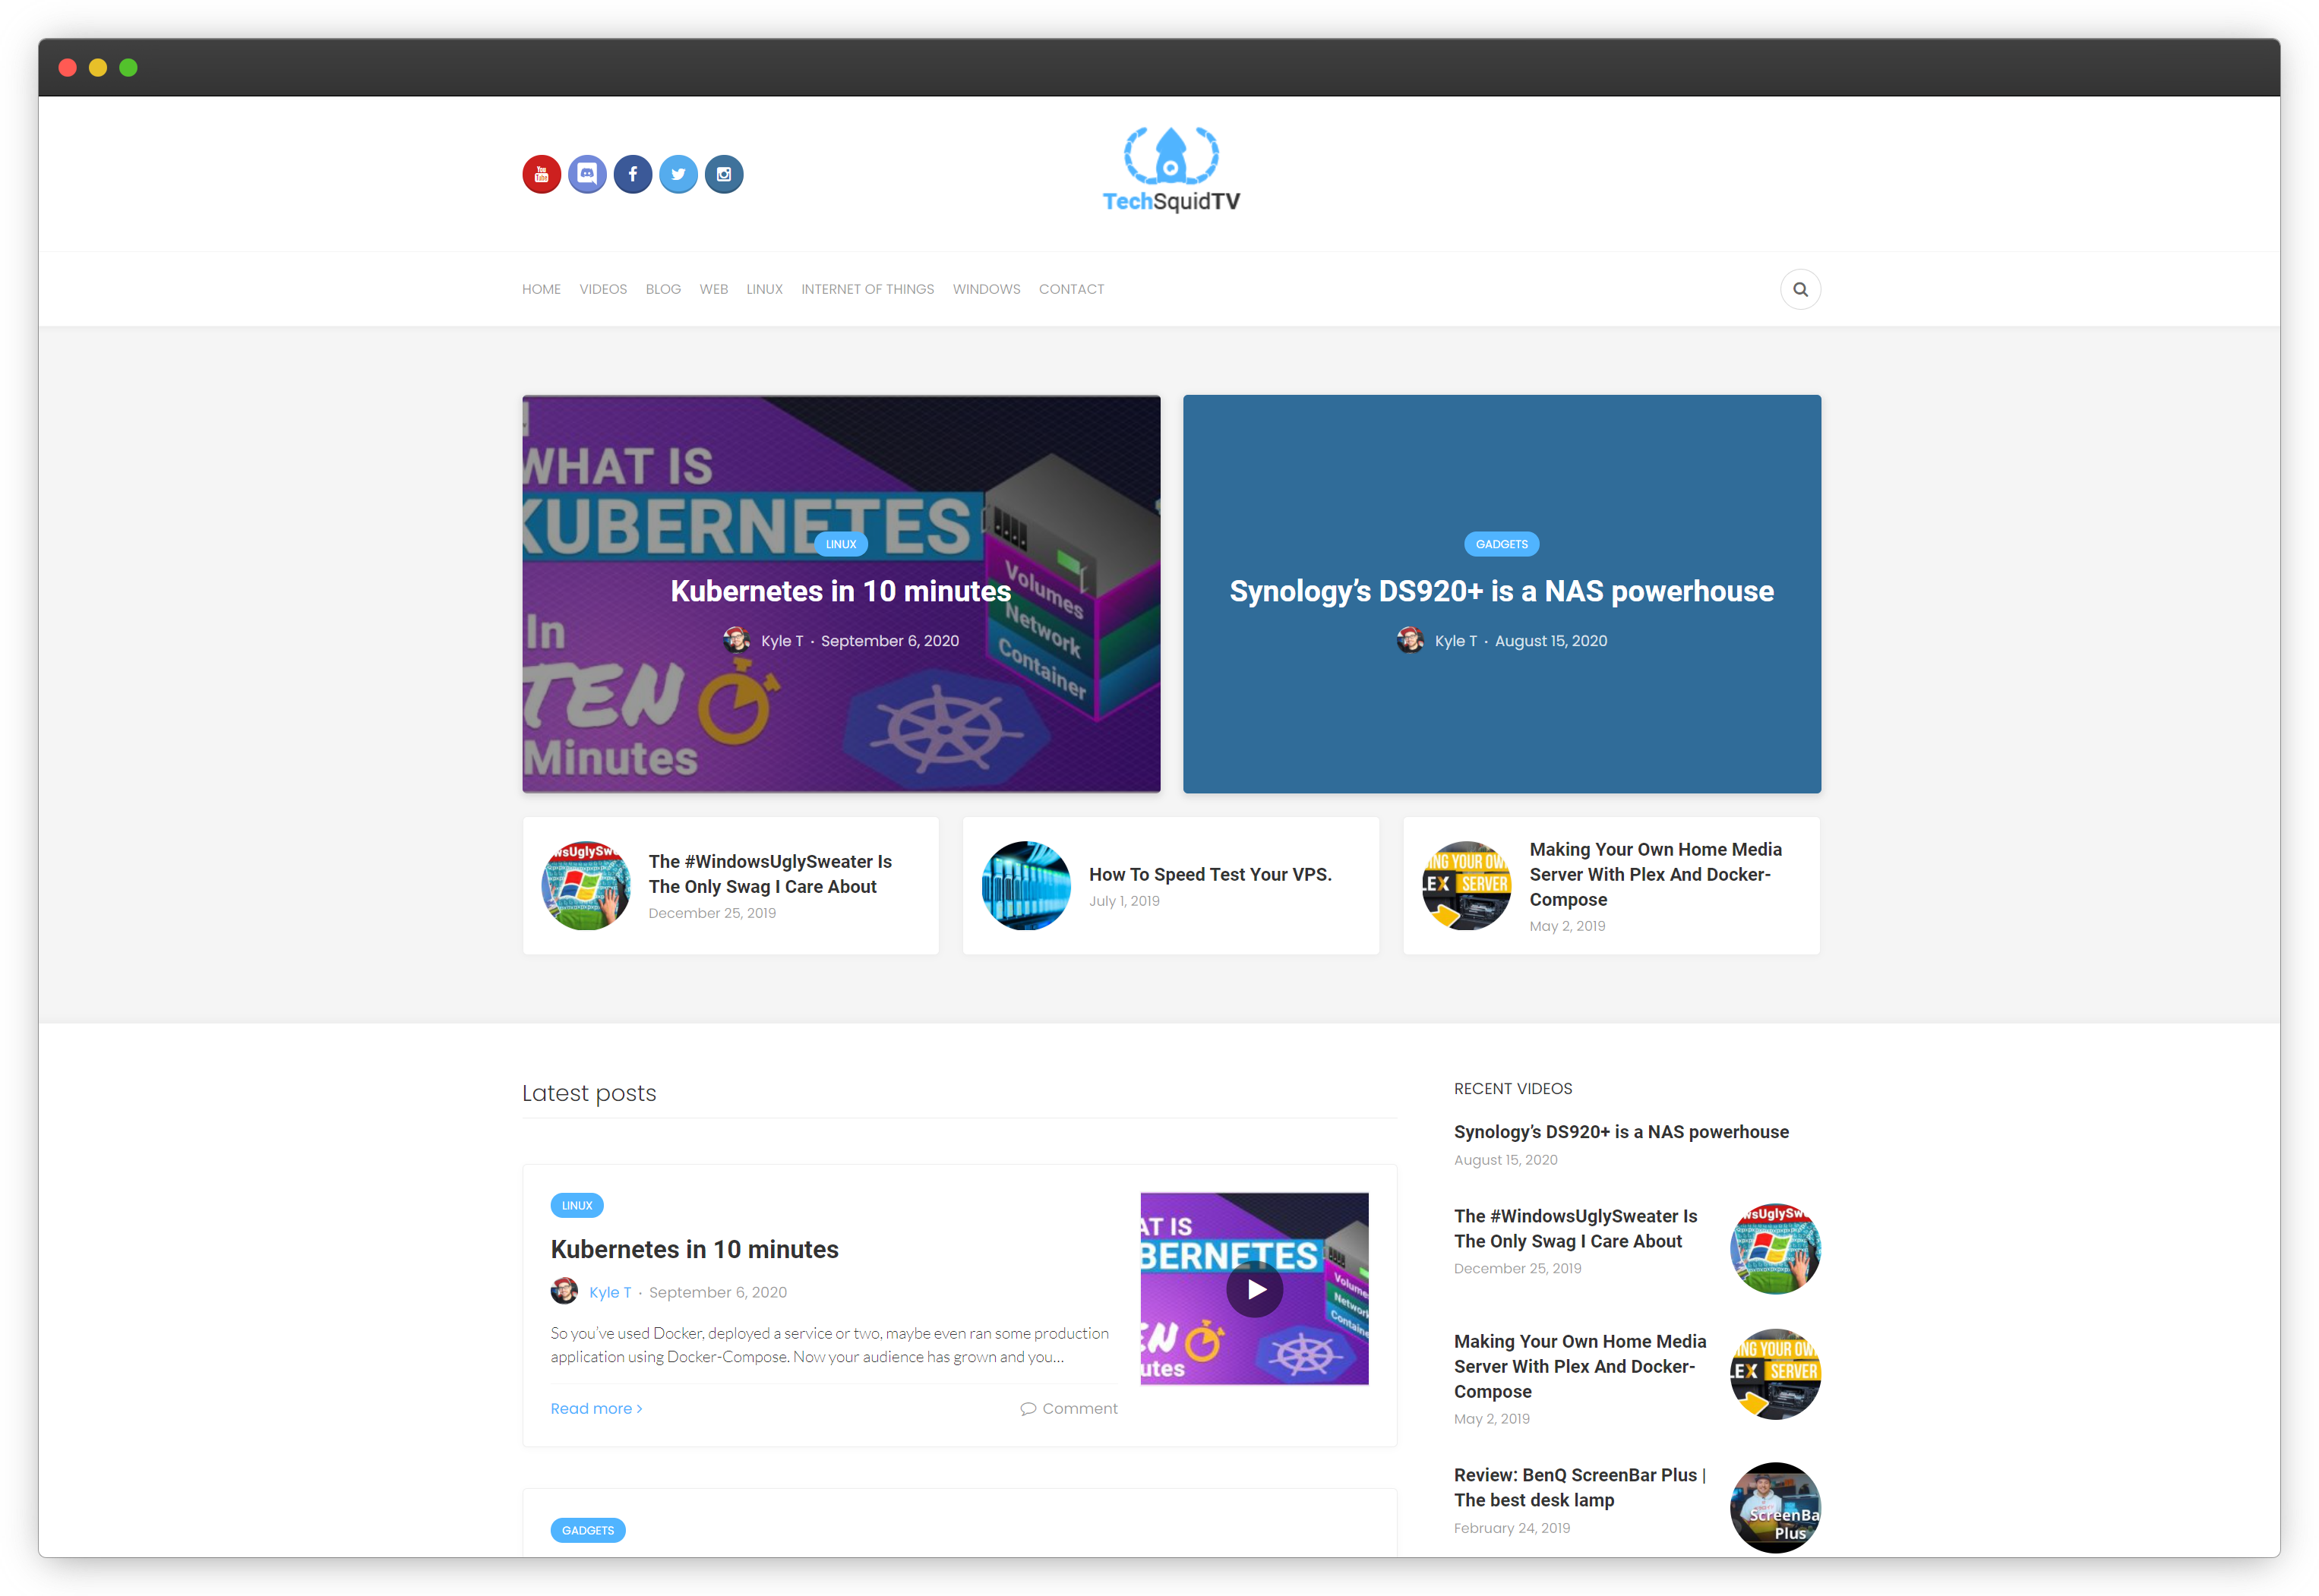Open sidebar WindowsUglySweater round thumbnail
The width and height of the screenshot is (2319, 1596).
(1776, 1249)
